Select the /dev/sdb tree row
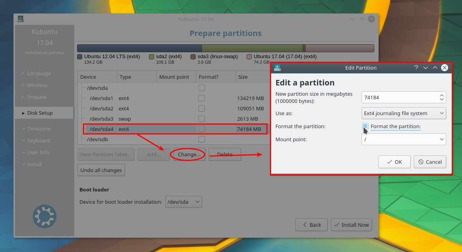Image resolution: width=462 pixels, height=252 pixels. click(97, 139)
